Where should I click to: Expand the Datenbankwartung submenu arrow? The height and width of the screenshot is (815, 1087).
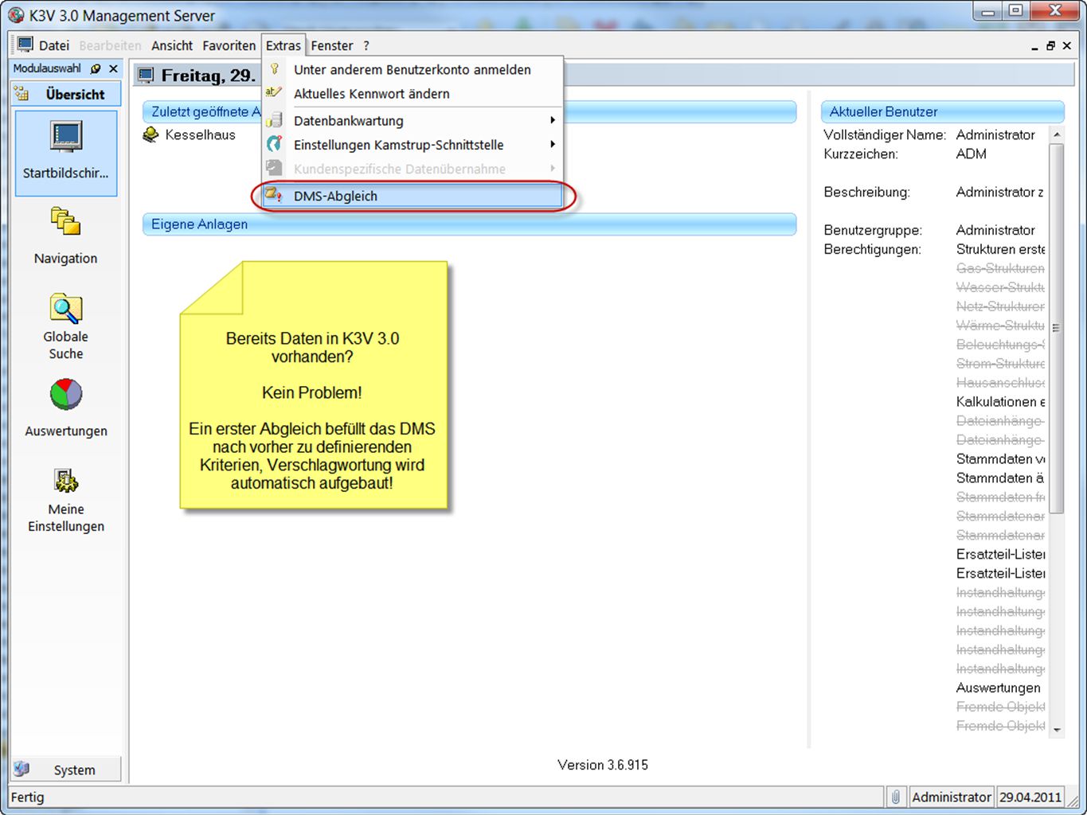point(553,120)
